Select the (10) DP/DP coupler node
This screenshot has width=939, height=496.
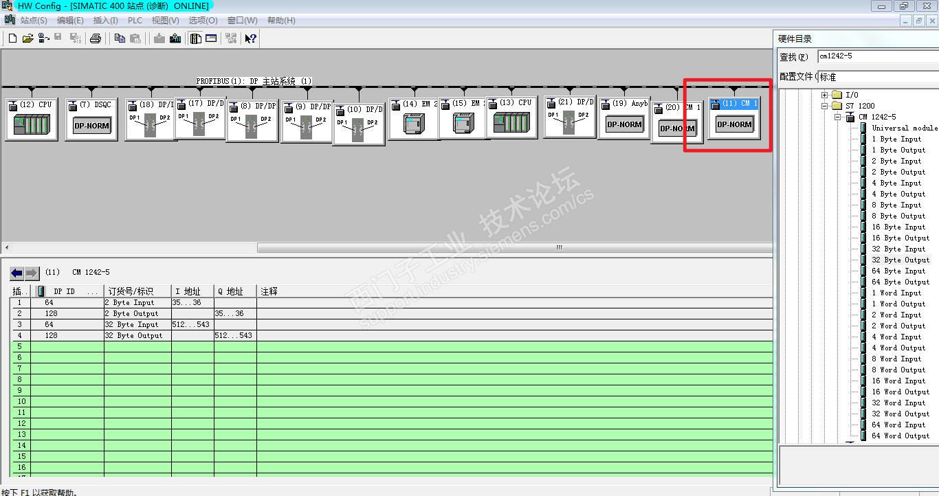click(x=358, y=124)
